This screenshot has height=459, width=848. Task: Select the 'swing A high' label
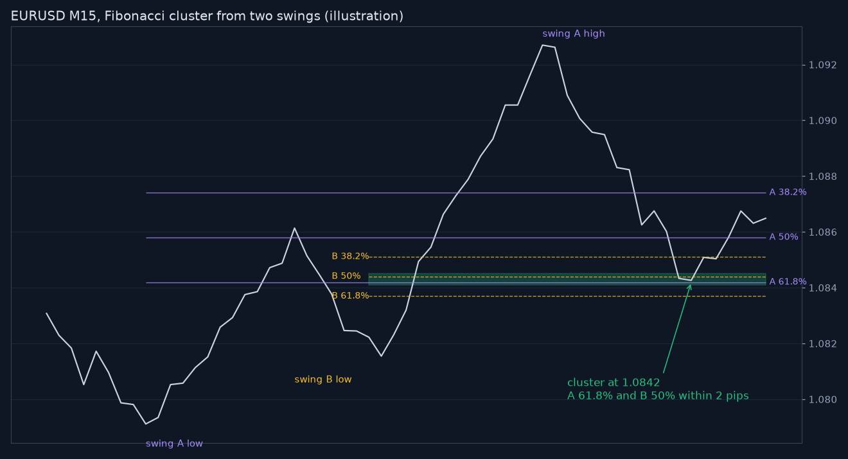click(574, 34)
